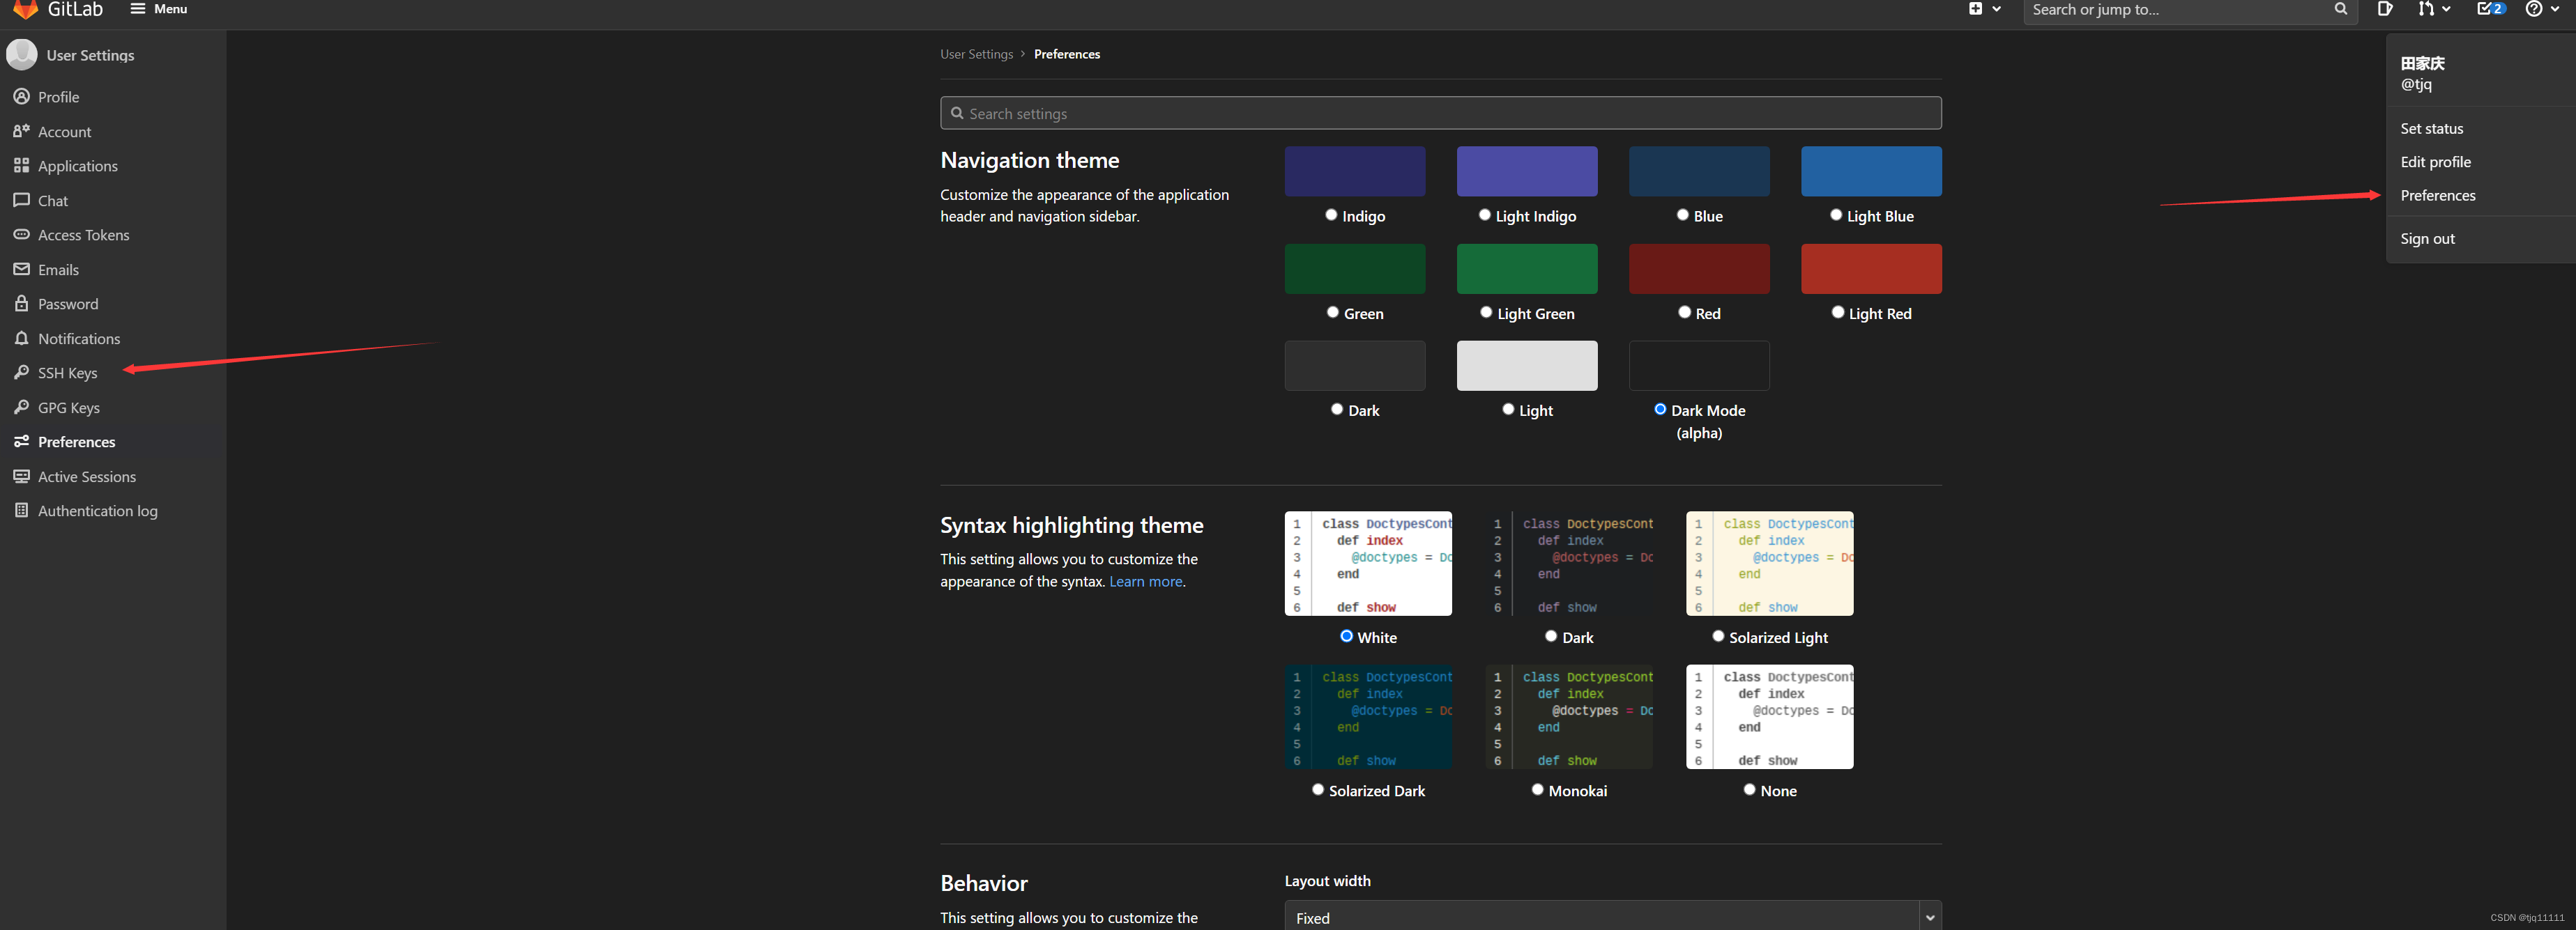Click the SSH Keys key icon
This screenshot has height=930, width=2576.
tap(21, 373)
